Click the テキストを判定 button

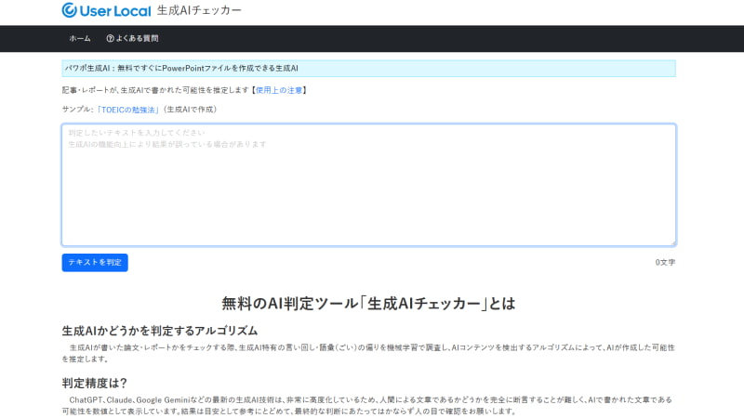(x=95, y=263)
